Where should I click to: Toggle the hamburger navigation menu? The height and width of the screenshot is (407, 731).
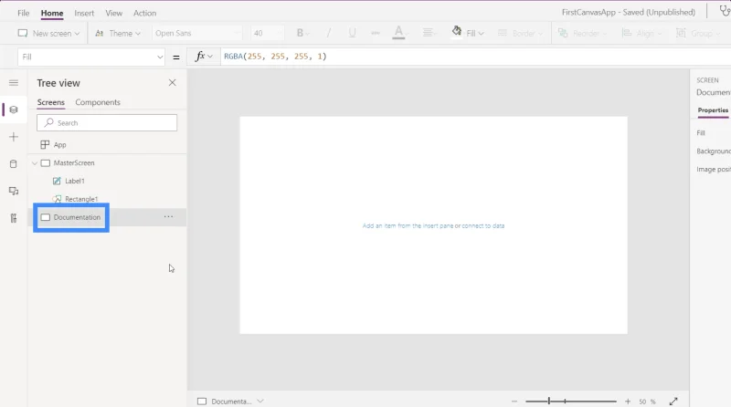tap(14, 83)
